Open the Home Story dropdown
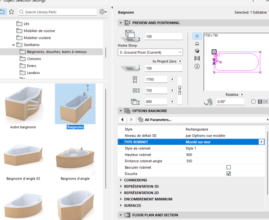Screen dimensions: 269x220 (150, 53)
